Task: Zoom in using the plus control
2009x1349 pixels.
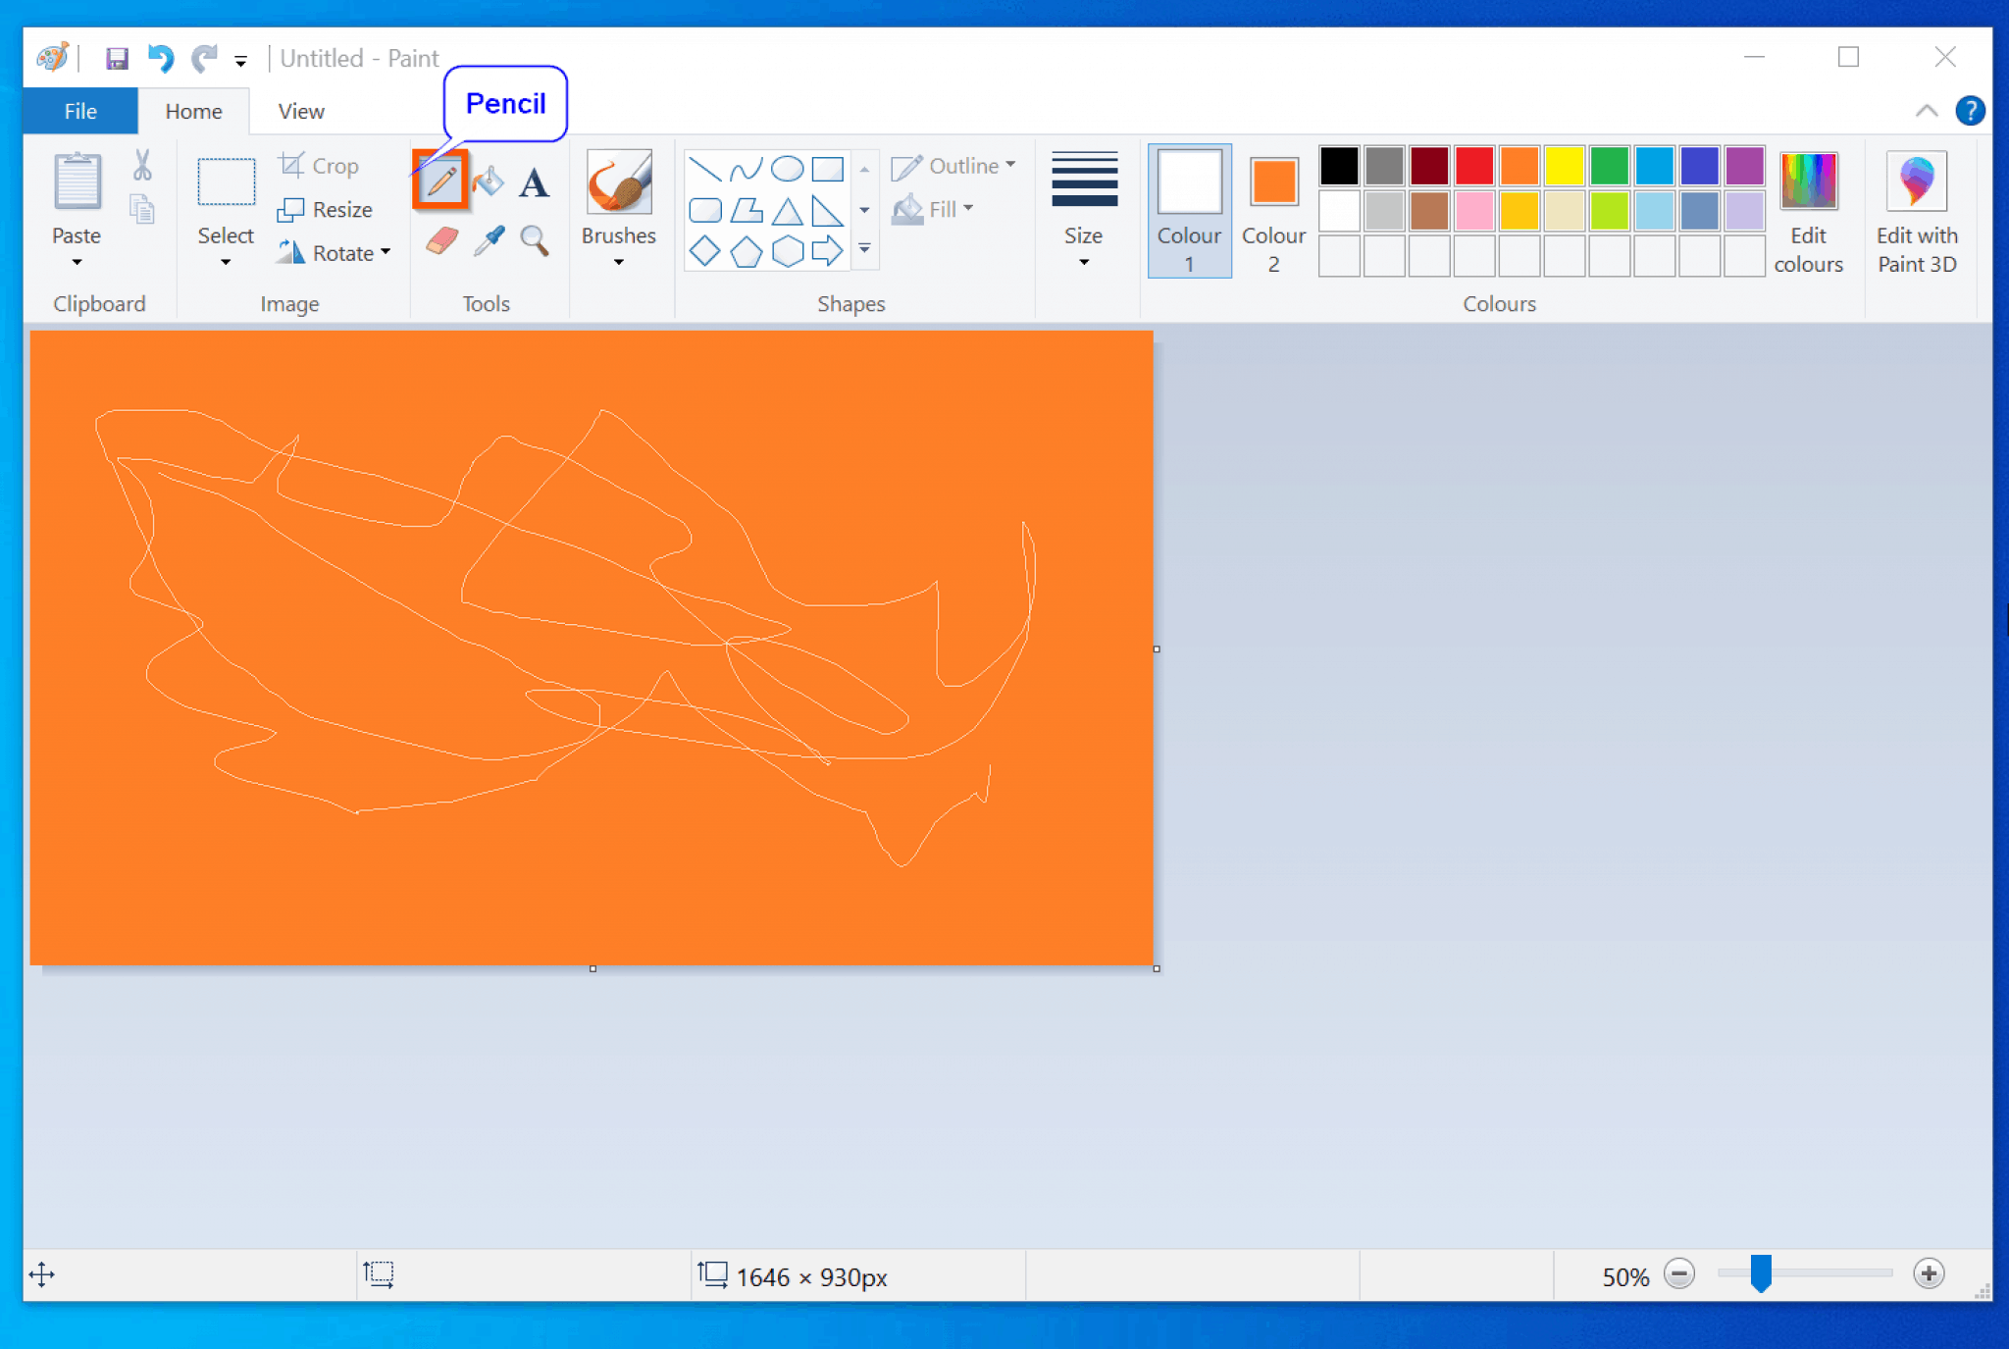Action: (1930, 1272)
